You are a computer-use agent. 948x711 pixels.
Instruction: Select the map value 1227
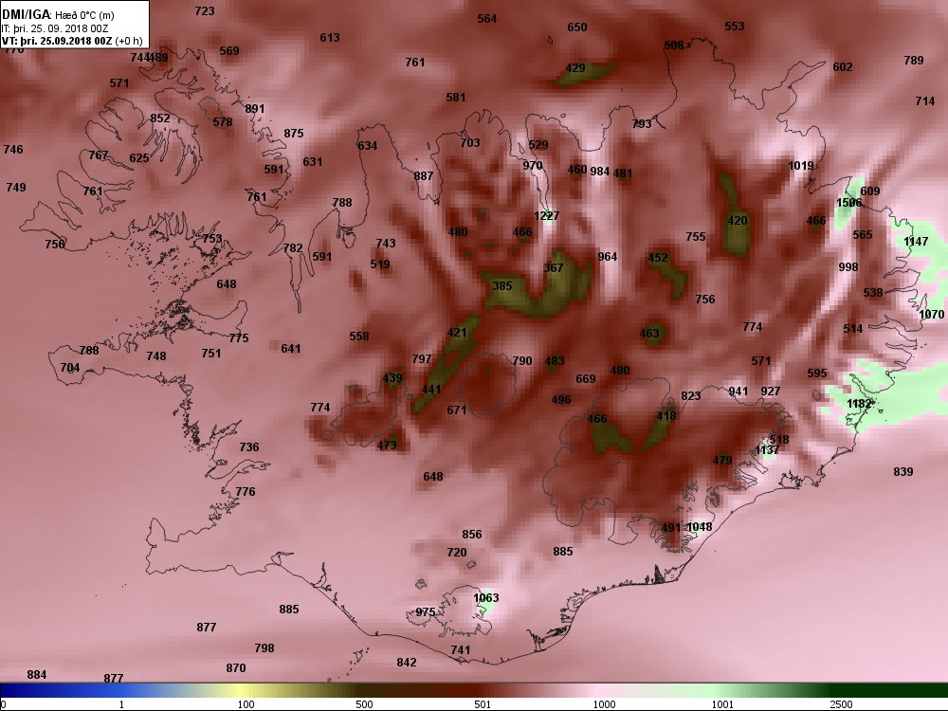(547, 216)
